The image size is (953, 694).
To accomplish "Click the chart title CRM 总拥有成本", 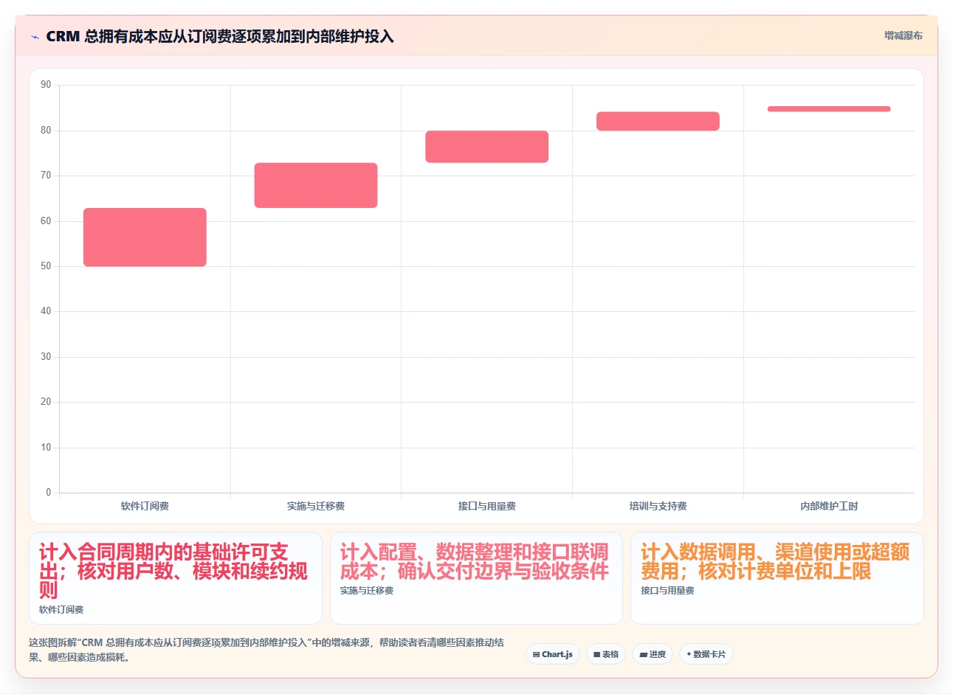I will tap(220, 36).
